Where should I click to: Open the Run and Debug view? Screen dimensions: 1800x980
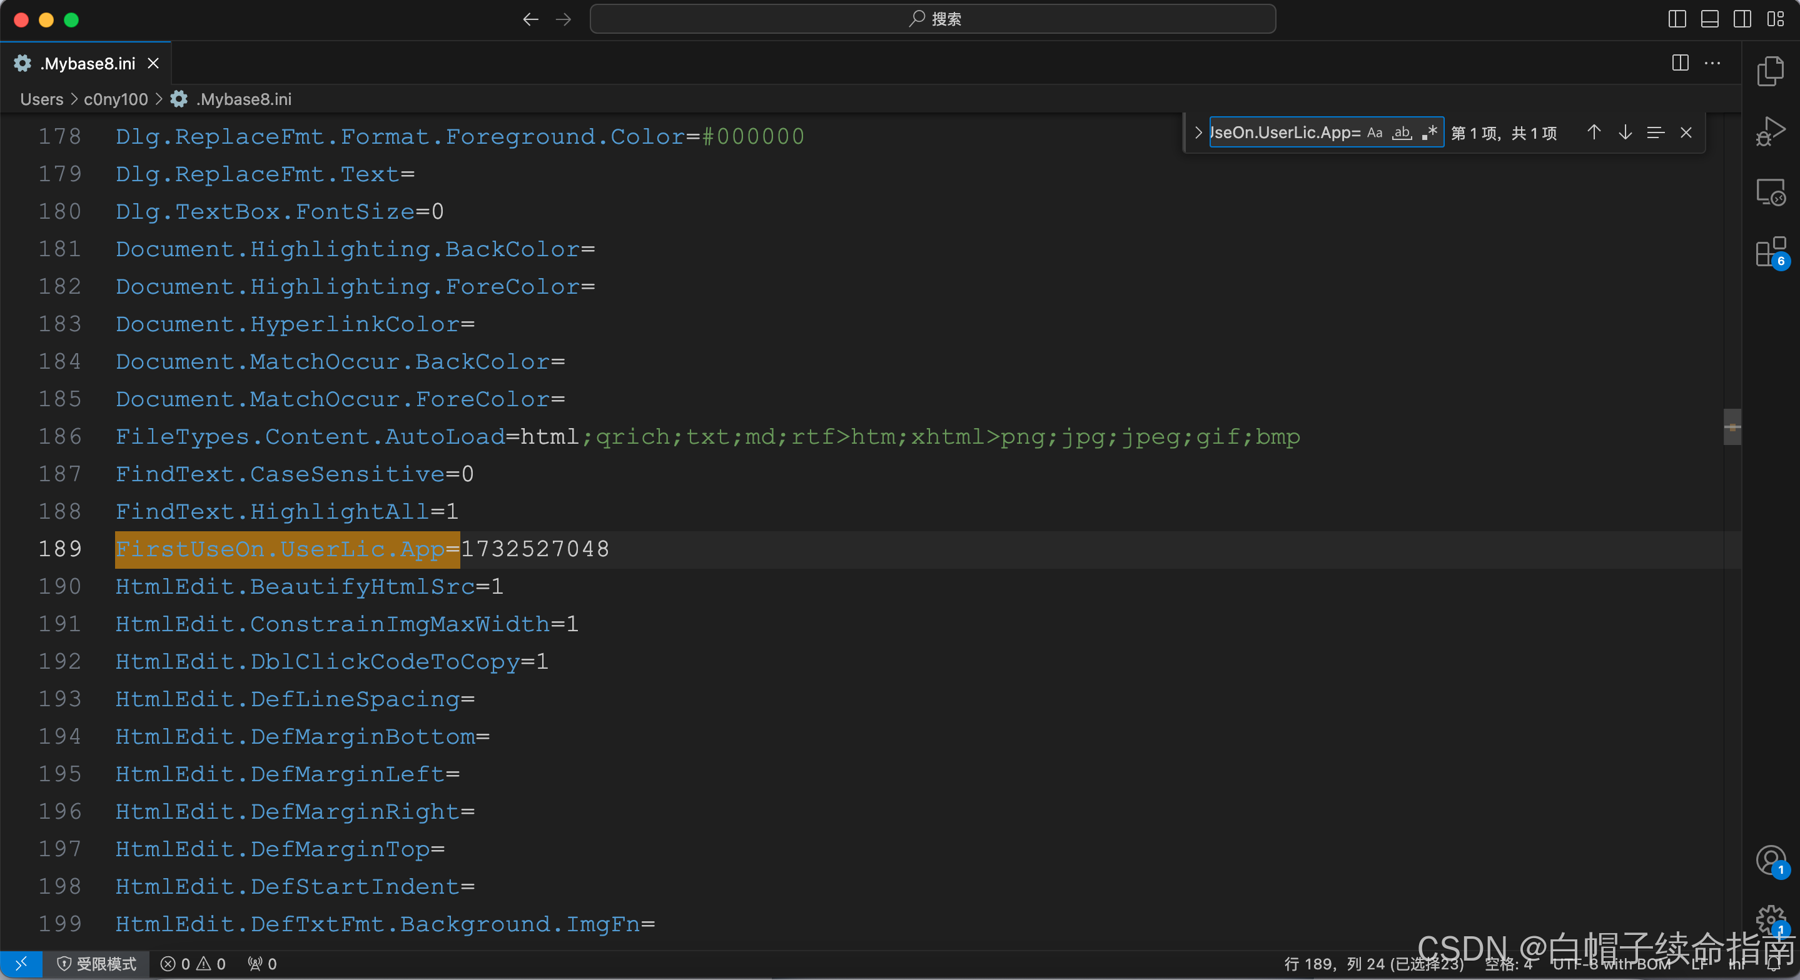tap(1771, 131)
